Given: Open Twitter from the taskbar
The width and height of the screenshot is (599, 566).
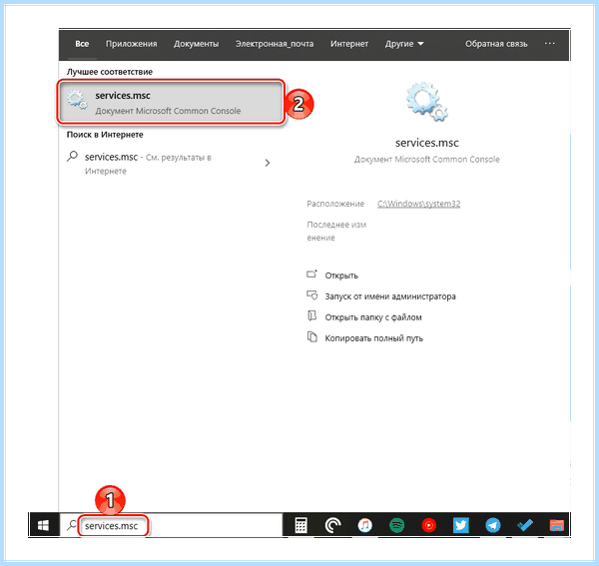Looking at the screenshot, I should tap(461, 525).
